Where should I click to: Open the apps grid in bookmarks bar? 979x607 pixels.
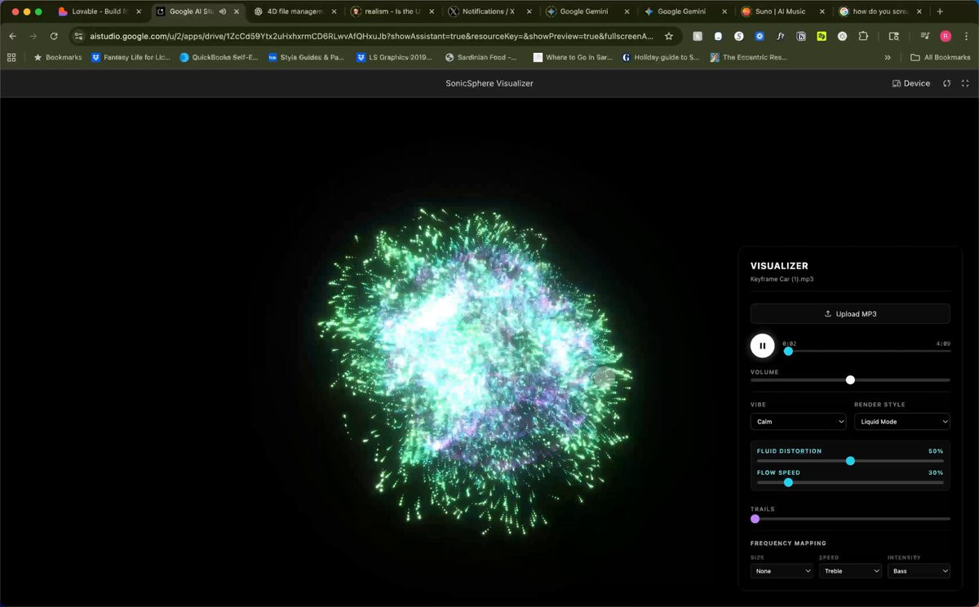(11, 57)
